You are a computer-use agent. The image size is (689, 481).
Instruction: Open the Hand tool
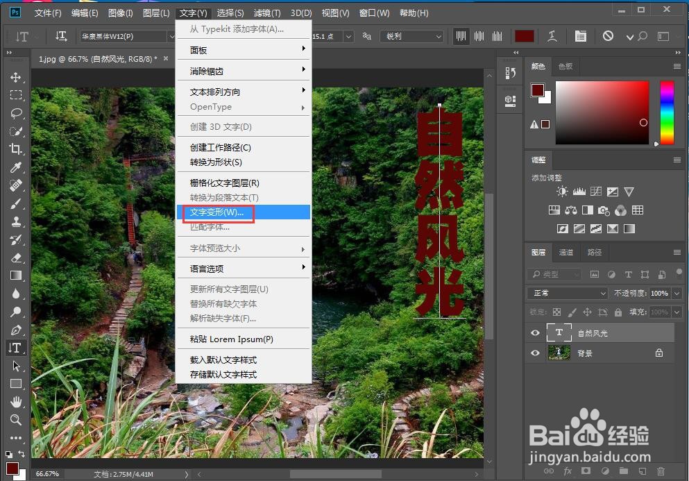point(16,401)
